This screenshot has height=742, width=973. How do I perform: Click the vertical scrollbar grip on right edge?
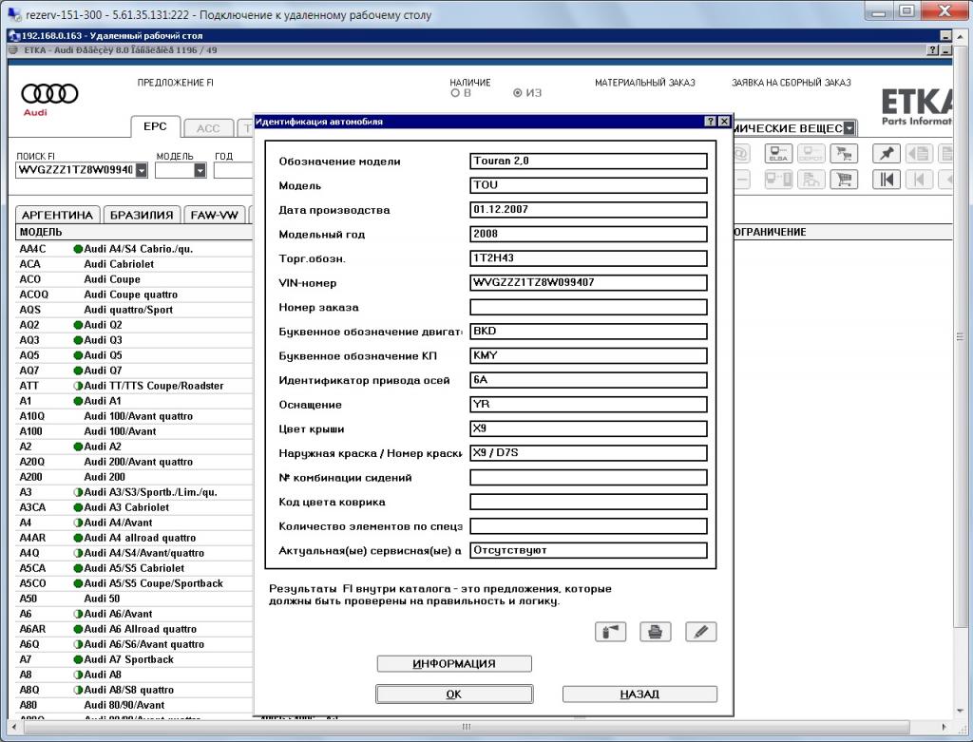(x=960, y=337)
